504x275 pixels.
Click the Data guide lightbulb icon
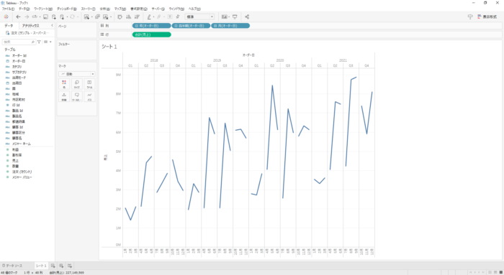(470, 17)
